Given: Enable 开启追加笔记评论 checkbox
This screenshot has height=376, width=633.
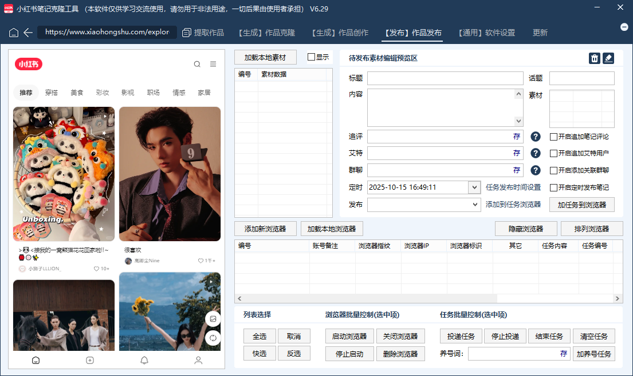Looking at the screenshot, I should pos(553,137).
